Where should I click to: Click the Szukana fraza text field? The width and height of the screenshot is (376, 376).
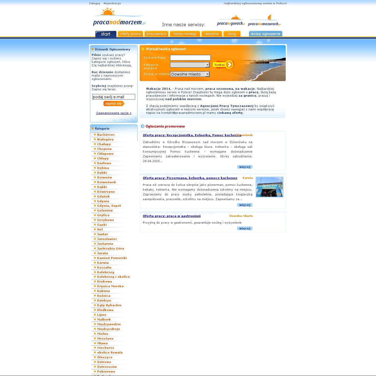pyautogui.click(x=190, y=58)
